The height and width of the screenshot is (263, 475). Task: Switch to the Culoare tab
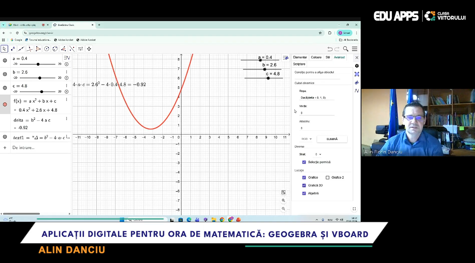coord(316,57)
